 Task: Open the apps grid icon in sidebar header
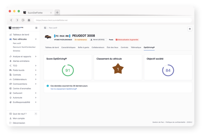point(36,28)
